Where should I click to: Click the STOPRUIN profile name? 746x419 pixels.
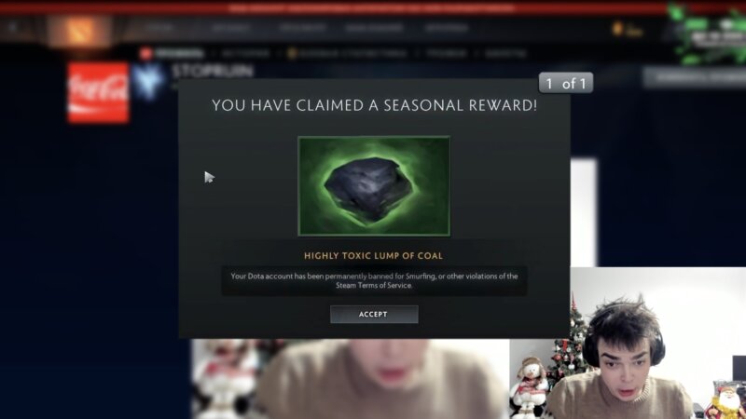pyautogui.click(x=213, y=72)
